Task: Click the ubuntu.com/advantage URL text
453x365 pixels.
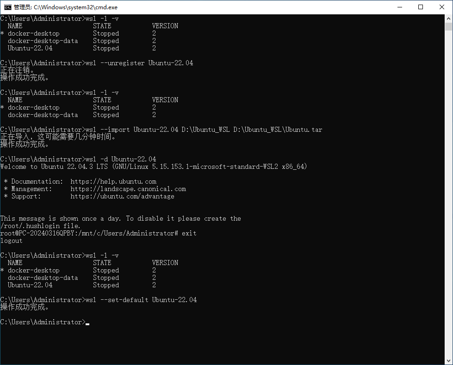Action: pyautogui.click(x=123, y=196)
